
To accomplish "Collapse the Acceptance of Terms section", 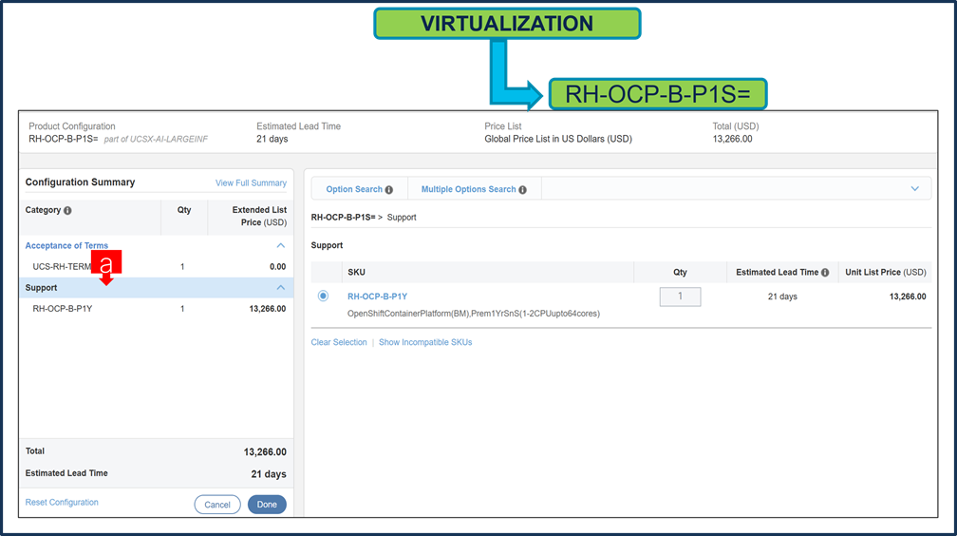I will click(x=281, y=246).
